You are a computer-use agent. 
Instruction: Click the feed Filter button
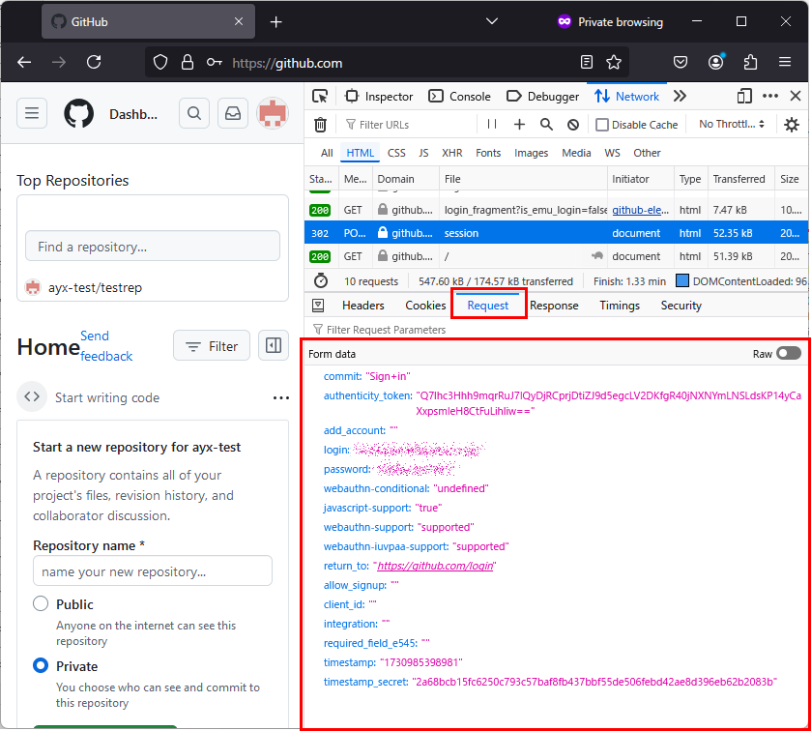(212, 346)
